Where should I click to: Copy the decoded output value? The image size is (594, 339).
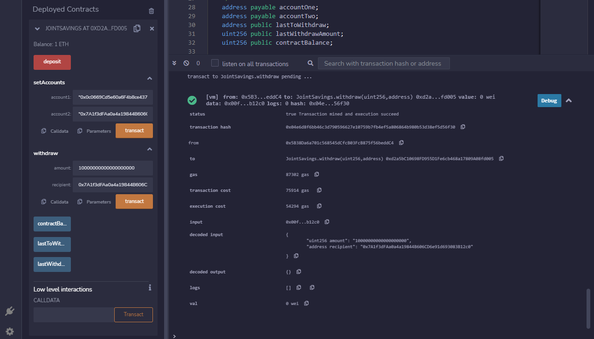pyautogui.click(x=299, y=271)
